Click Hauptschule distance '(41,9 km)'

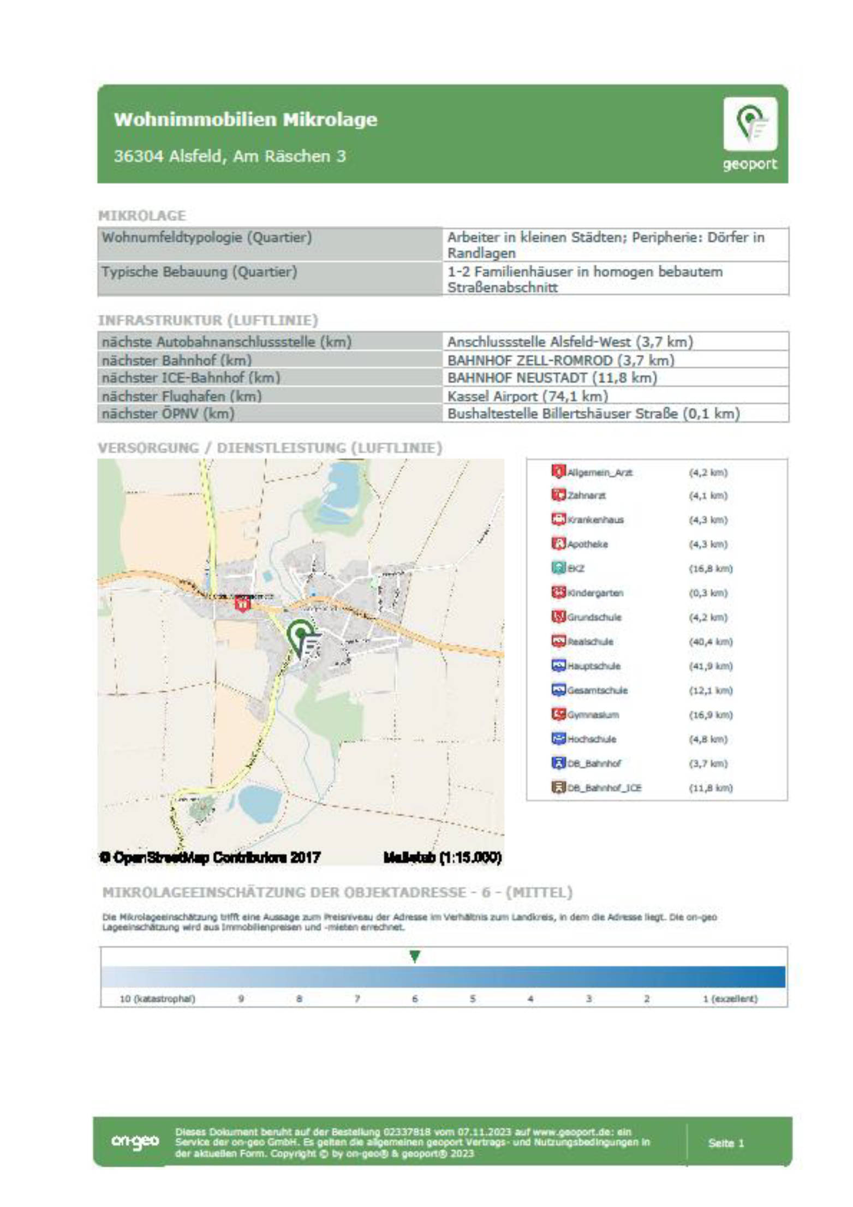pyautogui.click(x=711, y=666)
